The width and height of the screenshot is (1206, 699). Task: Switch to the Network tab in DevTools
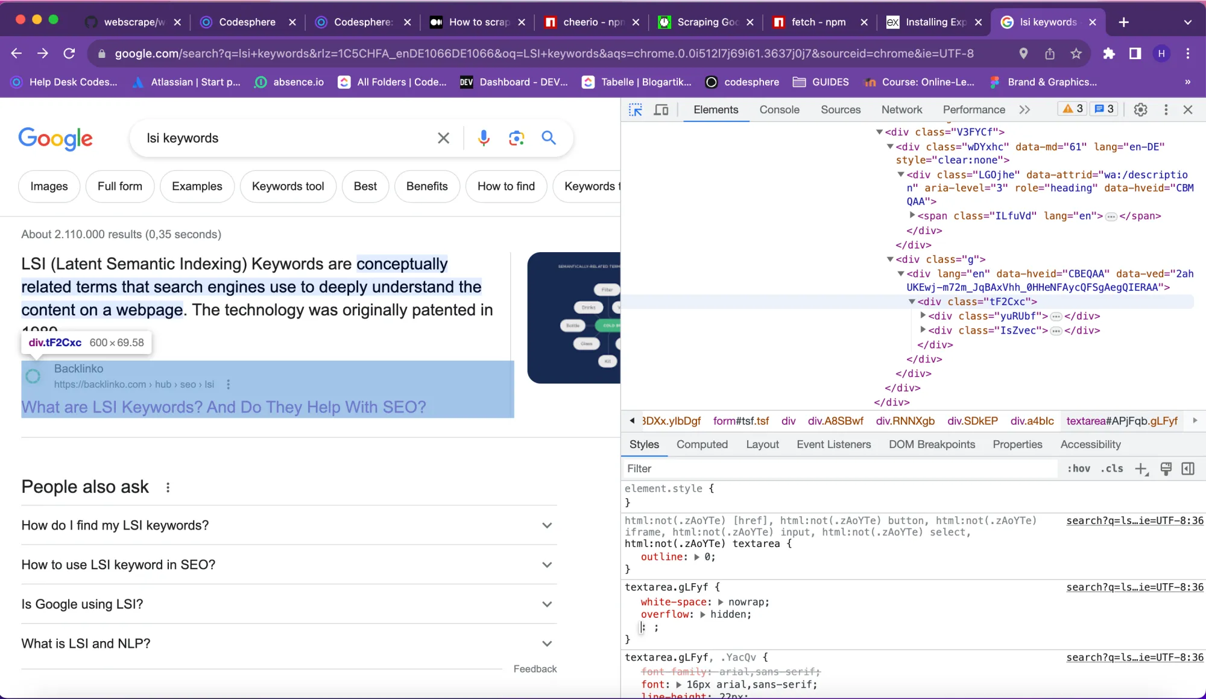tap(901, 110)
